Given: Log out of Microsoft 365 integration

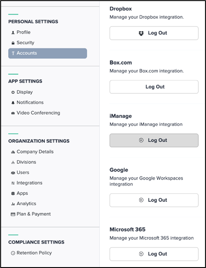Looking at the screenshot, I should [x=154, y=254].
